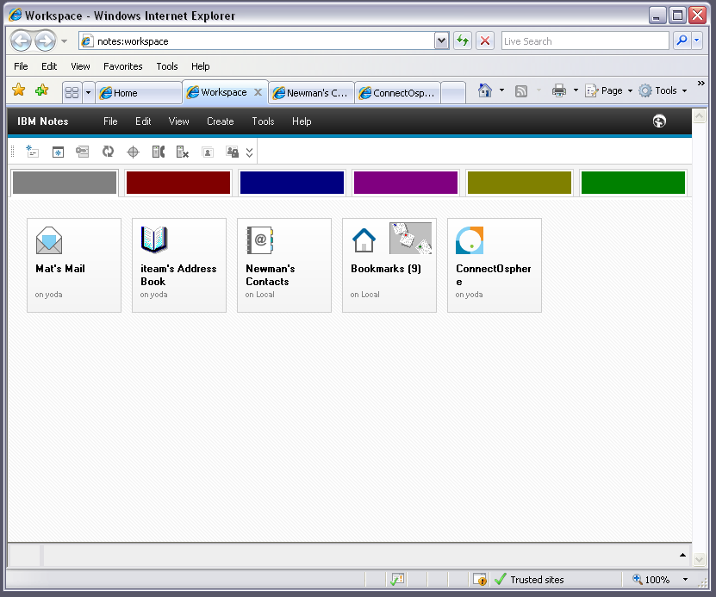Image resolution: width=716 pixels, height=597 pixels.
Task: Open the address bar dropdown arrow
Action: [441, 40]
